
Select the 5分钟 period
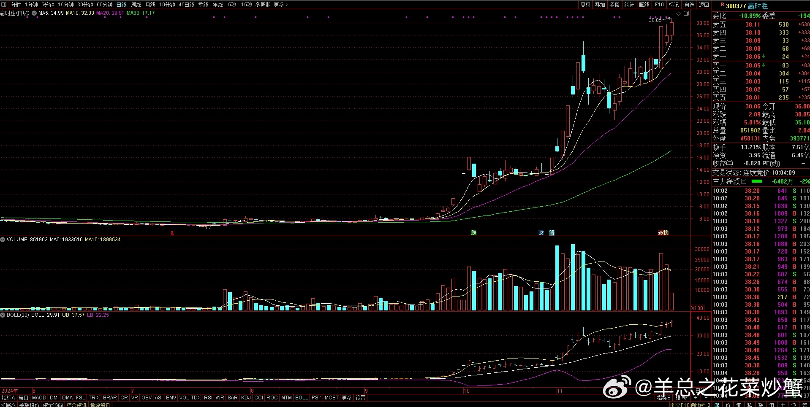tap(48, 5)
